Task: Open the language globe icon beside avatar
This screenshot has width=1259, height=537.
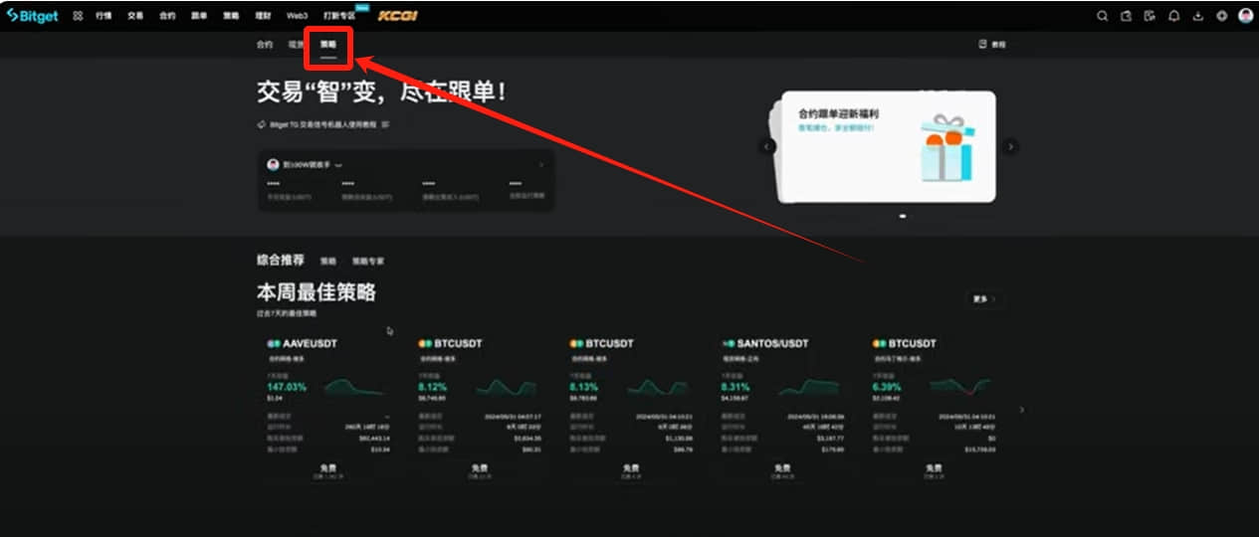Action: pyautogui.click(x=1221, y=16)
